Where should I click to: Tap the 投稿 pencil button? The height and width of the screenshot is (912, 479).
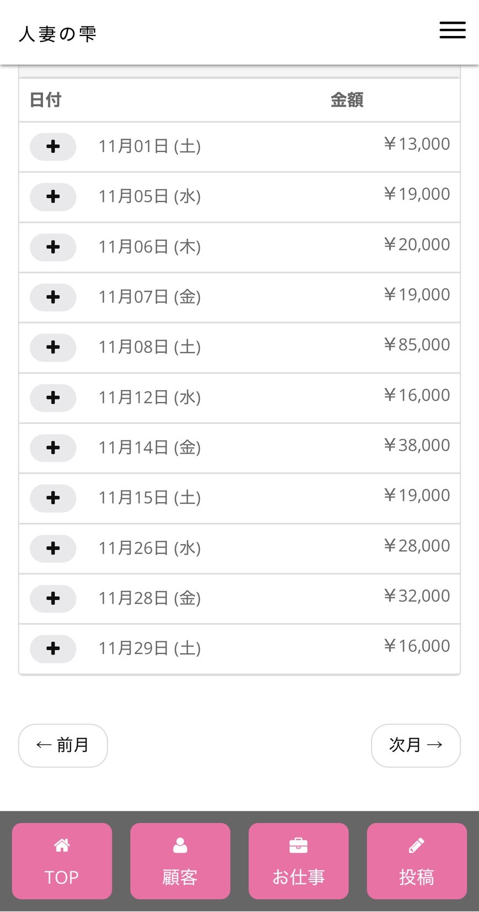[417, 861]
